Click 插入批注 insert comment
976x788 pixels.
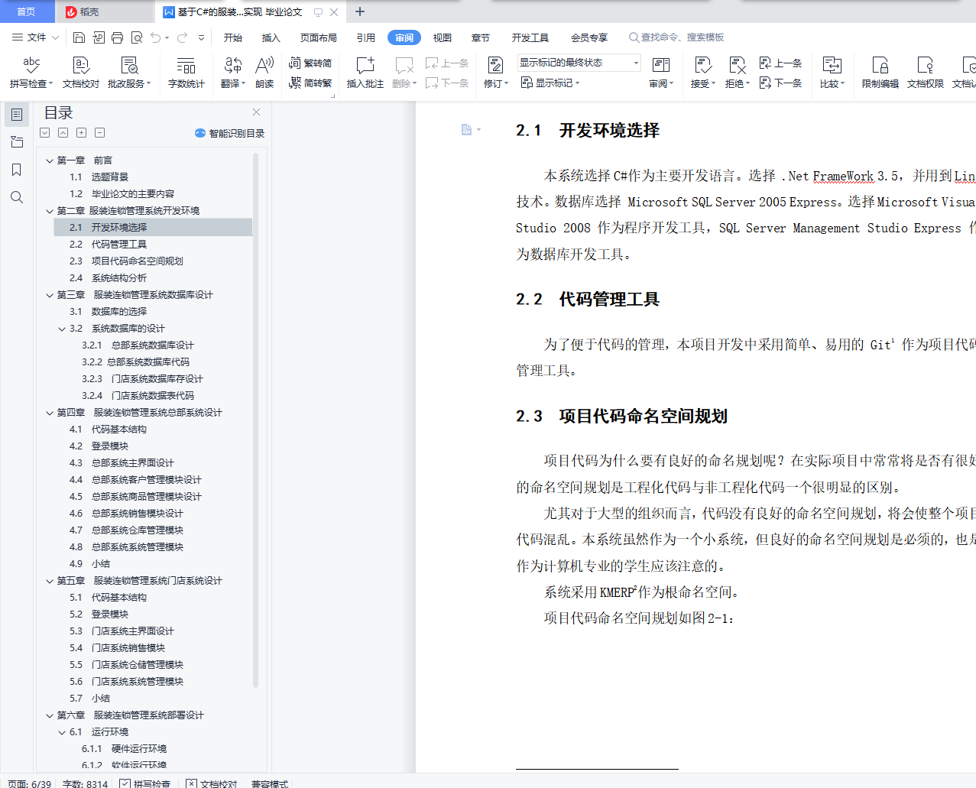pyautogui.click(x=365, y=73)
